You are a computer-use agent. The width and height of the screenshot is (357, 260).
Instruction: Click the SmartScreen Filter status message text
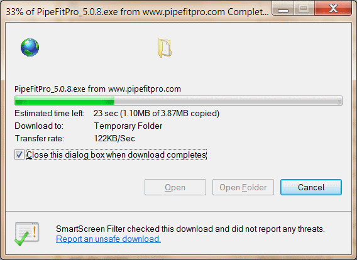(x=190, y=229)
